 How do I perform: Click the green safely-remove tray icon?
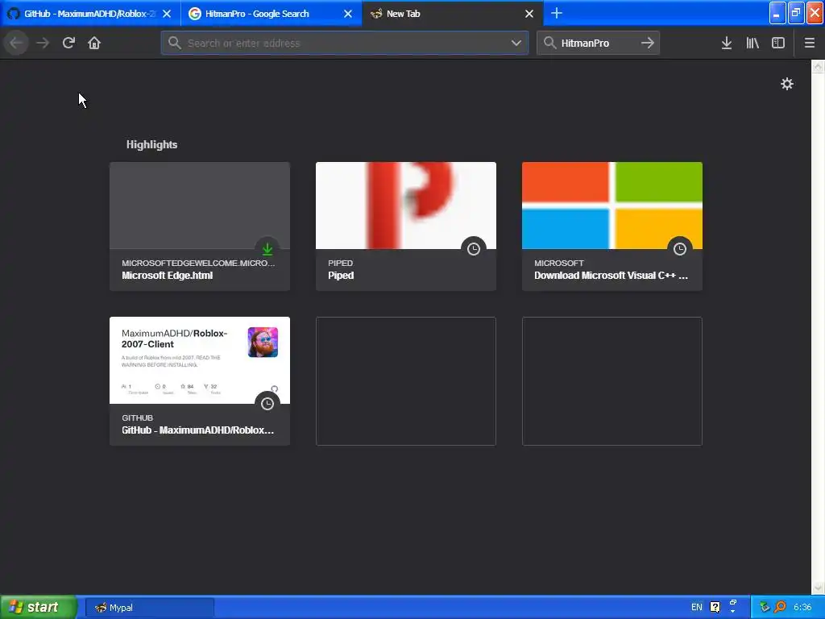765,608
